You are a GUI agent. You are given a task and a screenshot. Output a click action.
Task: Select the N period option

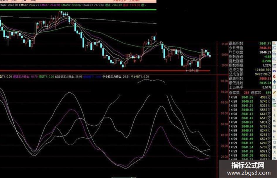point(274,137)
